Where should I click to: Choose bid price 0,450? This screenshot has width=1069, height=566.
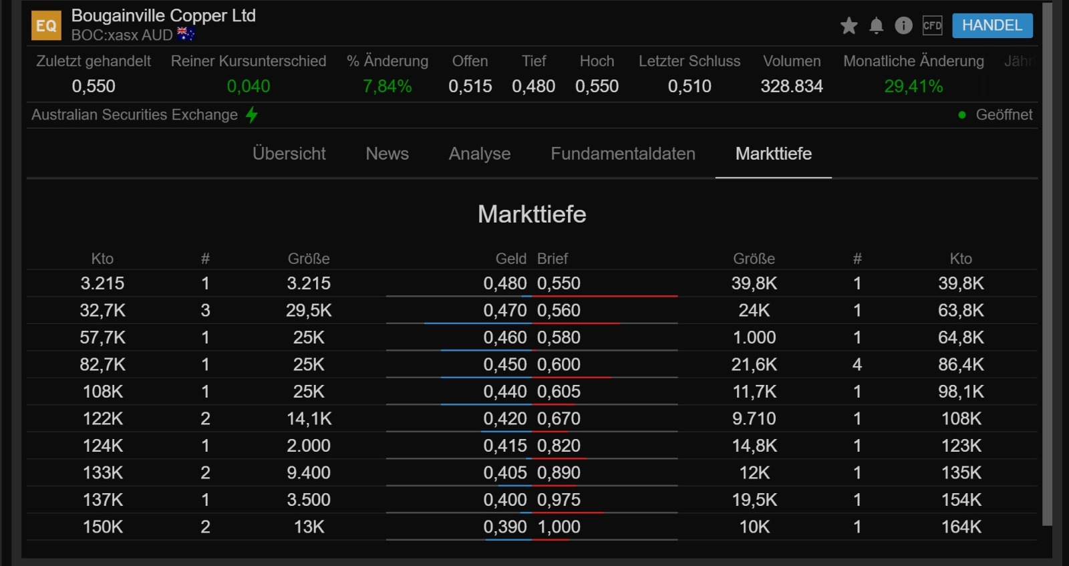(x=505, y=365)
